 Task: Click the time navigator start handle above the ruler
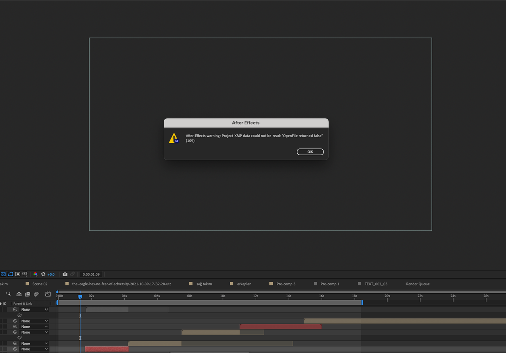[57, 292]
